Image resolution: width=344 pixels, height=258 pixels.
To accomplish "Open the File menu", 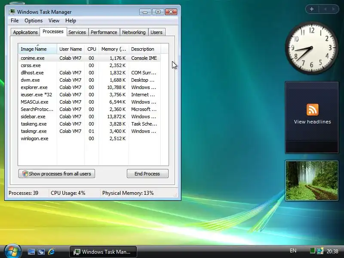I will [15, 21].
